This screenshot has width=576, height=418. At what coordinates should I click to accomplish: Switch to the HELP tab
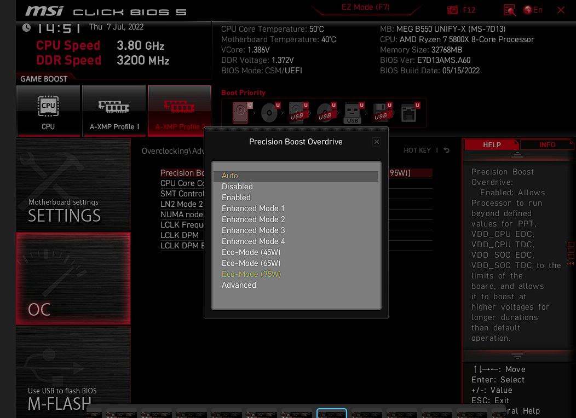tap(492, 144)
